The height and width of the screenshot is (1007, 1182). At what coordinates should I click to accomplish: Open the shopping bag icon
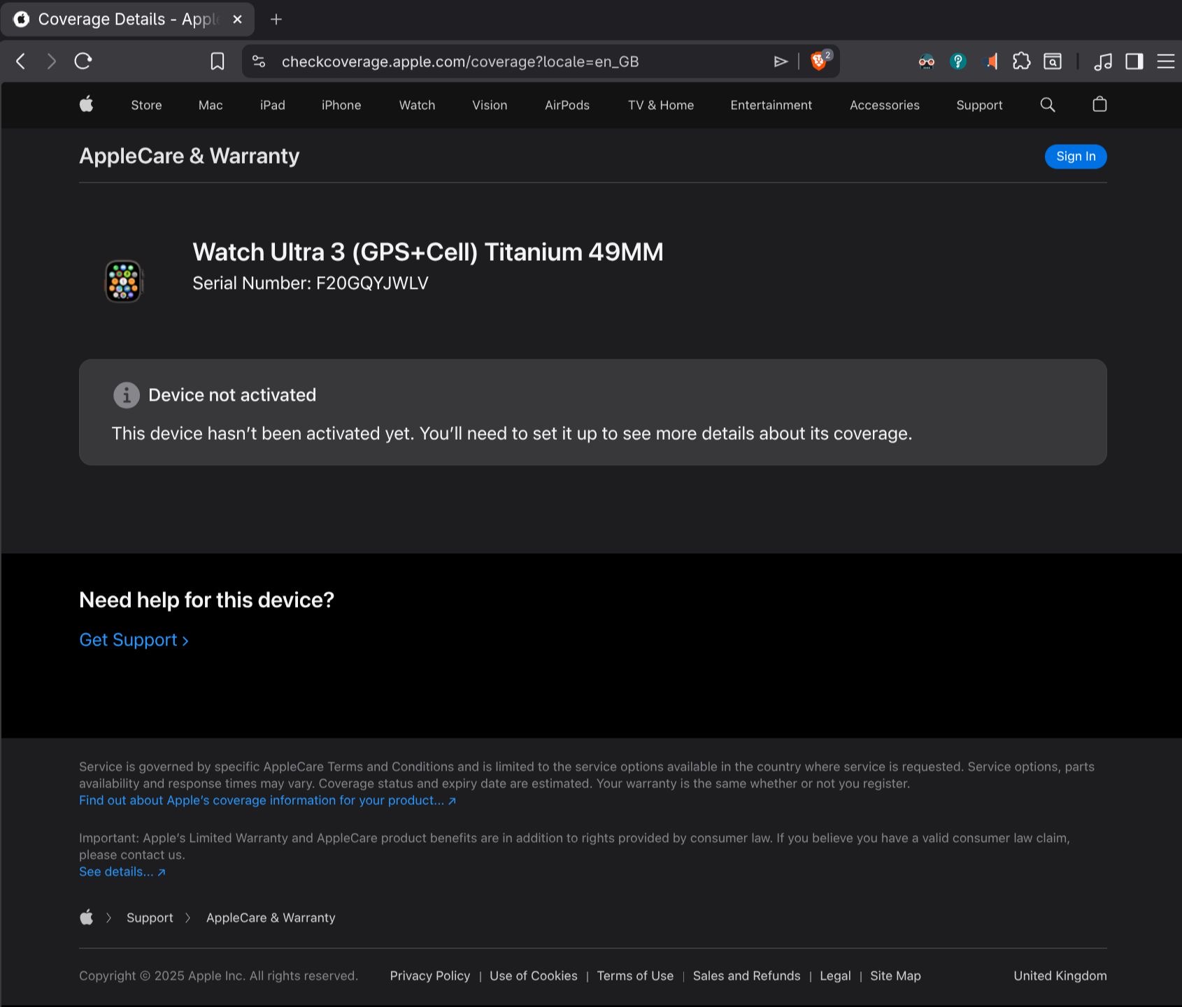(x=1099, y=105)
